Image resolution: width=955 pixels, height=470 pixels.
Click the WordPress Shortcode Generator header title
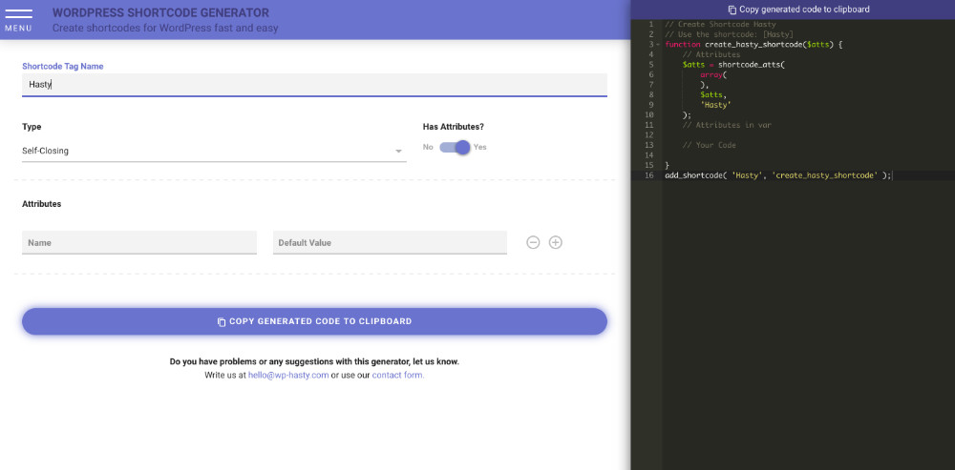coord(160,13)
